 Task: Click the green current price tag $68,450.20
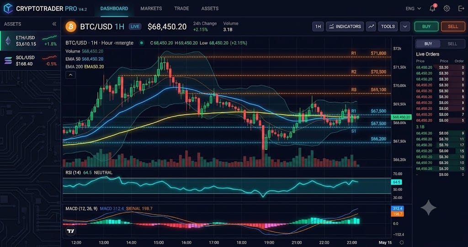[x=401, y=117]
